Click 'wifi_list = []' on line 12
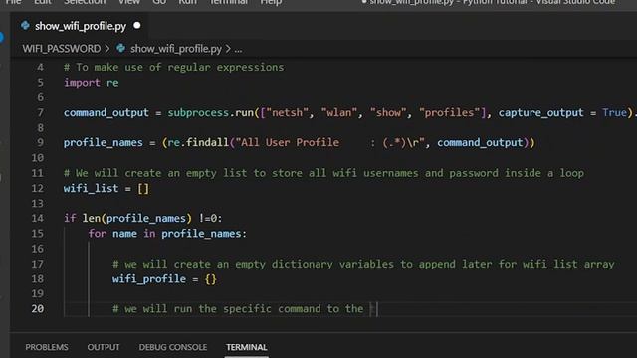 [106, 188]
